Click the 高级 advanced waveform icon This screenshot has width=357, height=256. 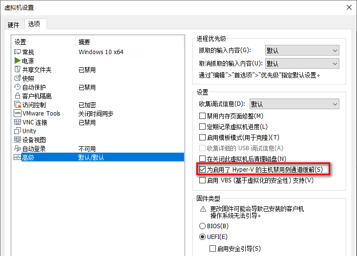point(18,157)
